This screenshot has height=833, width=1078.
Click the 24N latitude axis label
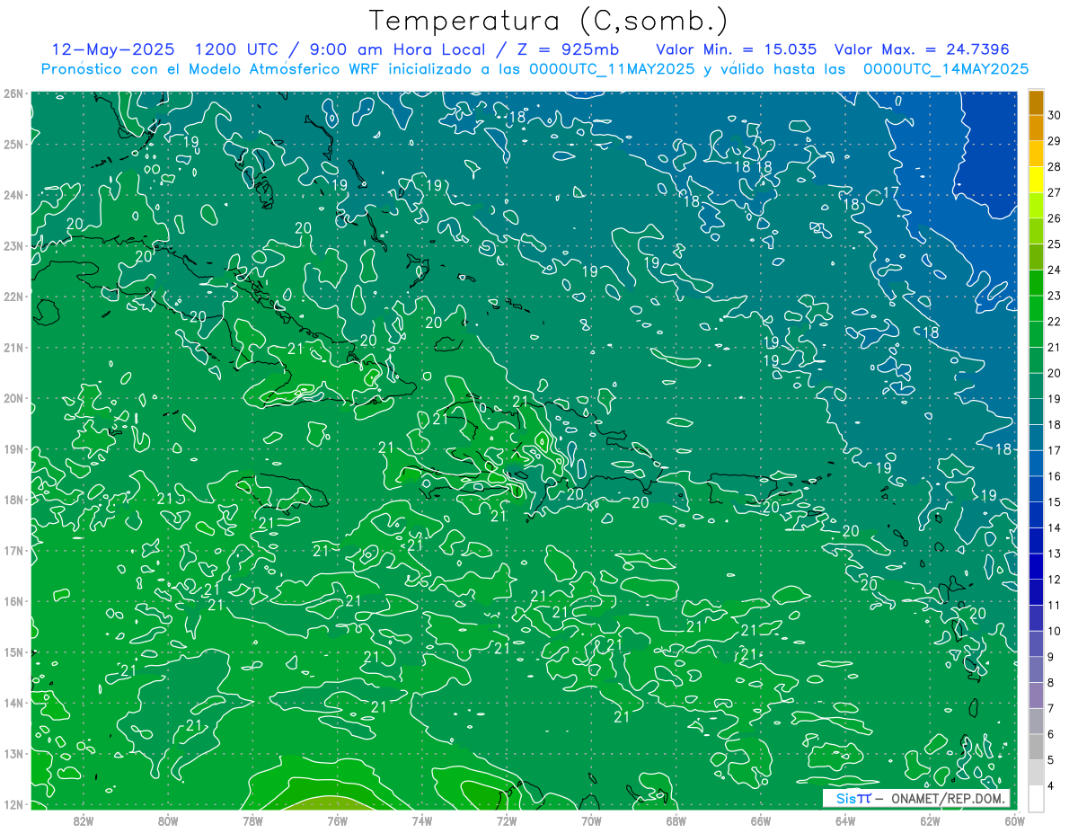[13, 195]
